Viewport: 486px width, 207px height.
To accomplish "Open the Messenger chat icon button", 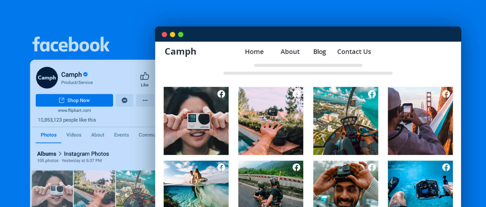I will [x=124, y=100].
